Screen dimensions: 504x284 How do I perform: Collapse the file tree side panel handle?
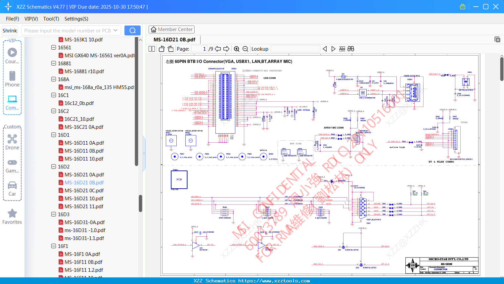pos(144,153)
